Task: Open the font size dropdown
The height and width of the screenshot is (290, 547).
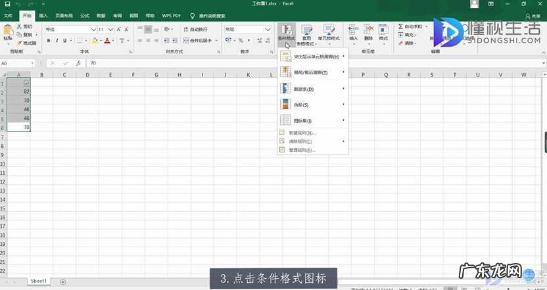Action: click(x=110, y=30)
